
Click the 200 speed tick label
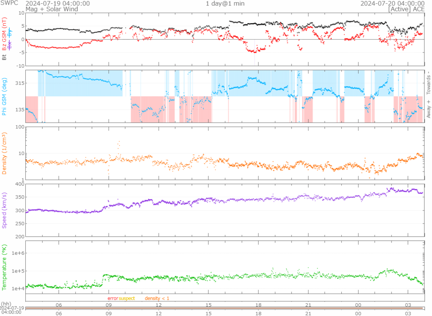pyautogui.click(x=20, y=237)
